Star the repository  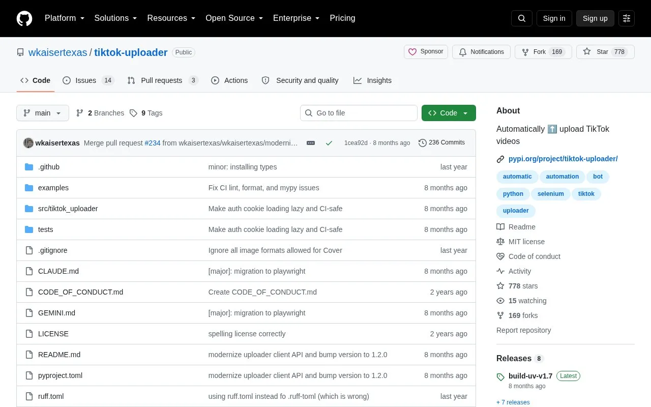coord(605,52)
